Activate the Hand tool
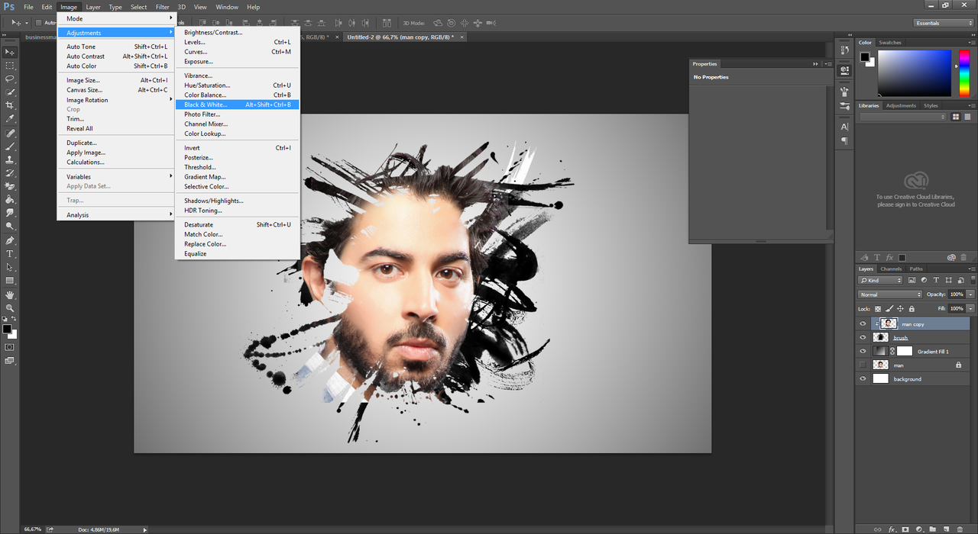The width and height of the screenshot is (978, 534). click(x=10, y=294)
